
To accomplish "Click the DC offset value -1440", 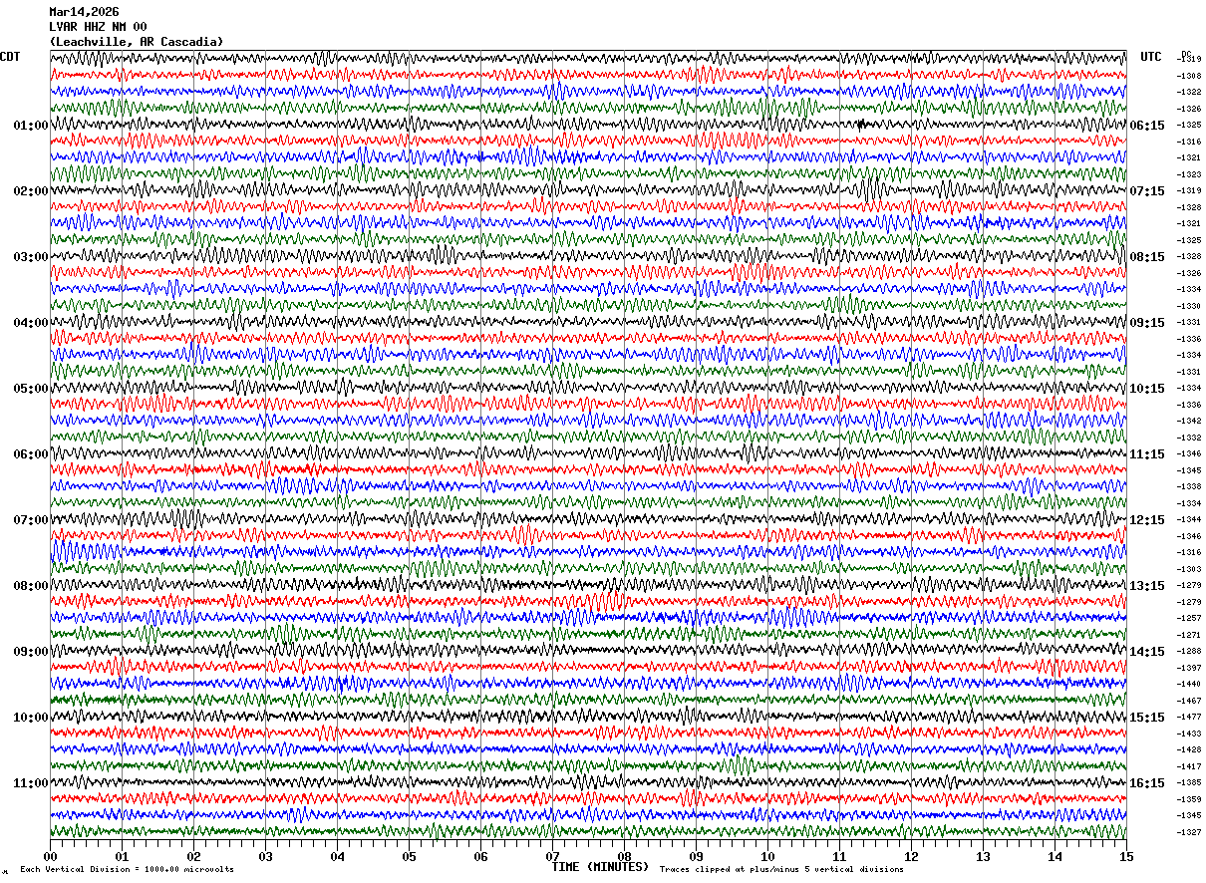I will pyautogui.click(x=1189, y=685).
